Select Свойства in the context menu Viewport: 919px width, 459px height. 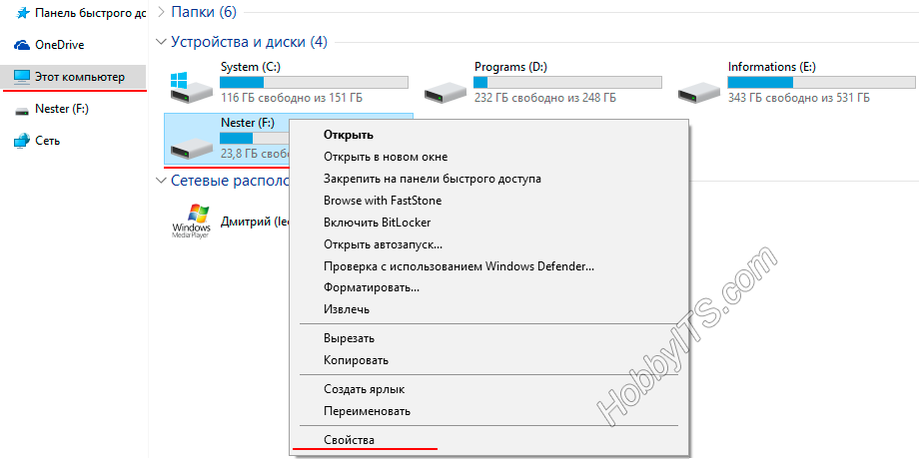pos(349,439)
